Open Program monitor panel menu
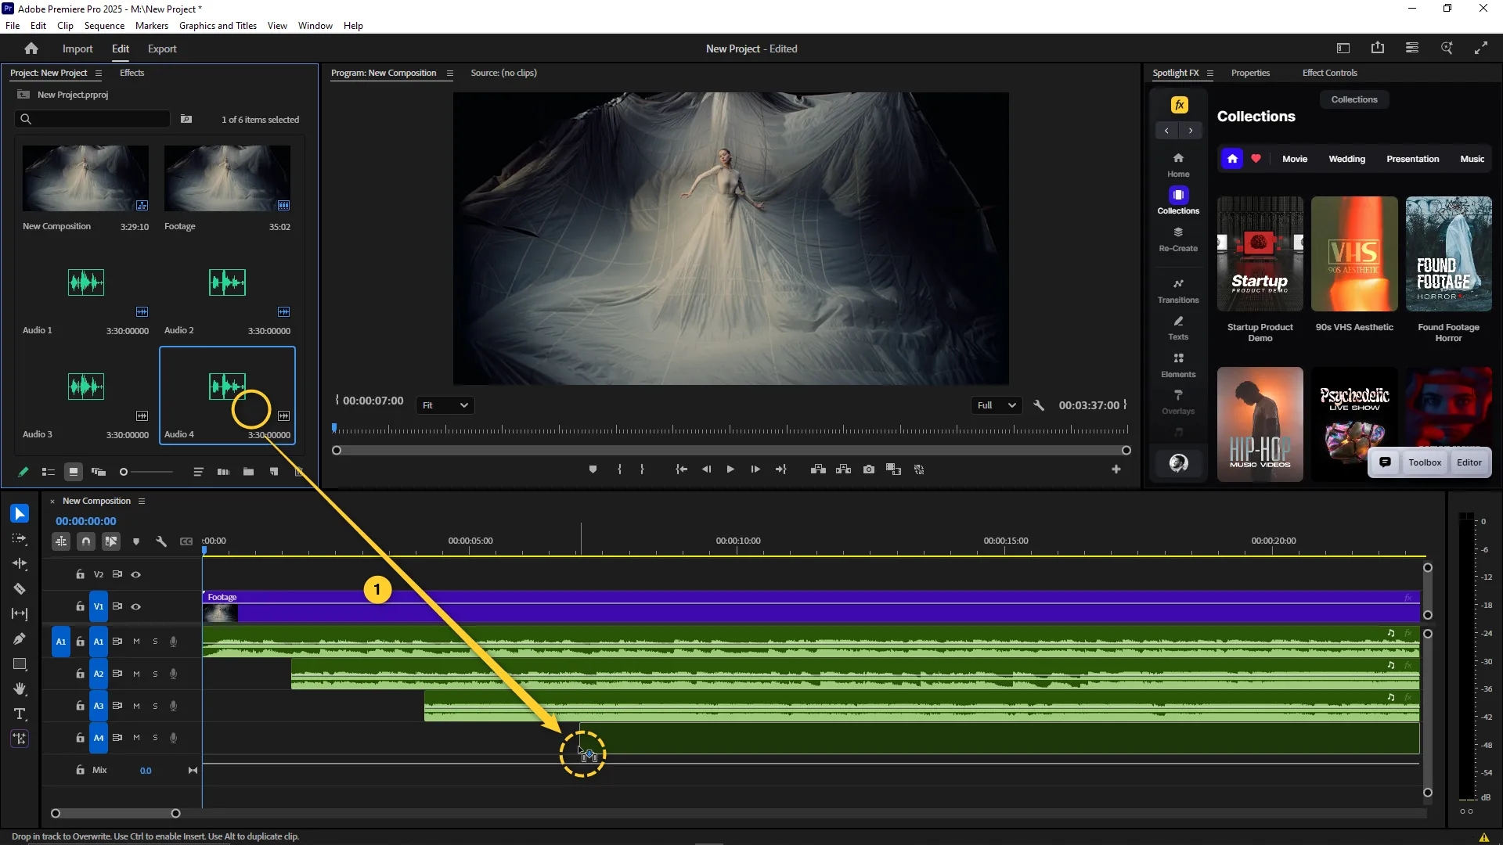Screen dimensions: 1503x845 coord(450,73)
